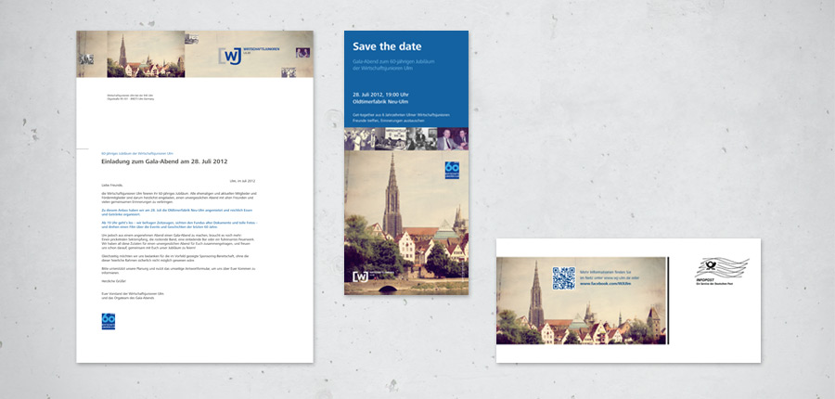Click the 'Liebe Freunde' salutation in the letter
This screenshot has width=835, height=399.
pos(111,185)
